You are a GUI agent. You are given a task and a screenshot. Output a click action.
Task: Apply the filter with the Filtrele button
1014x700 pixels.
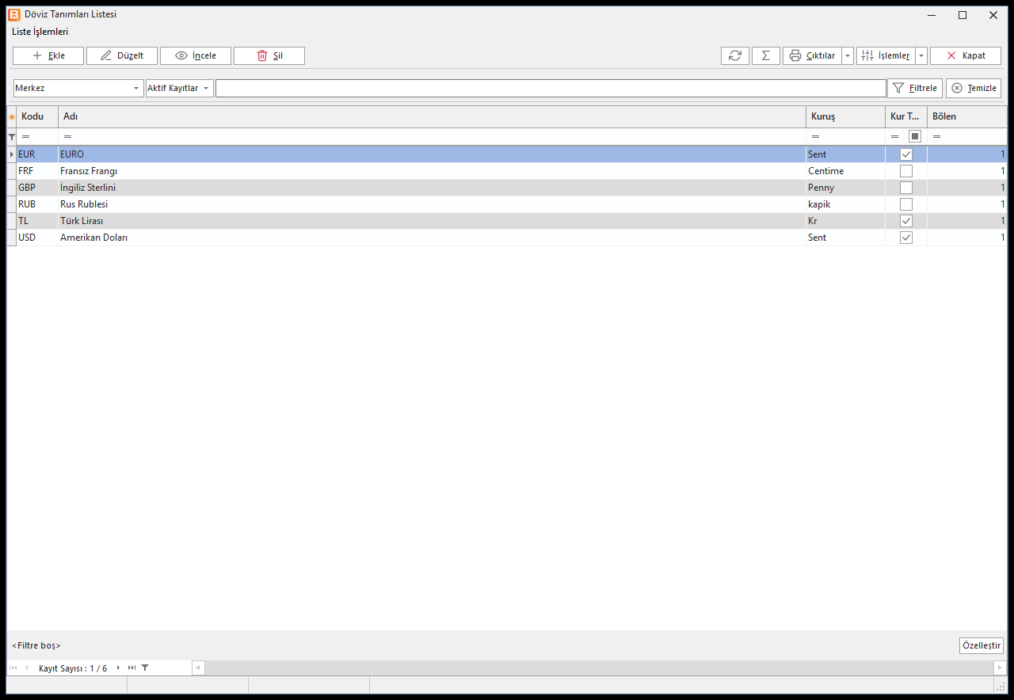tap(915, 88)
